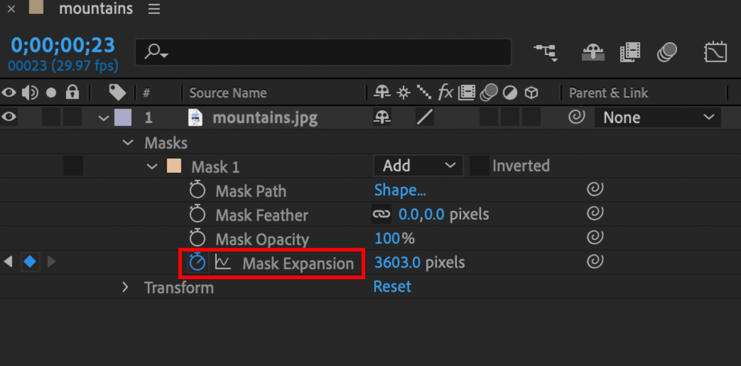Lock the mountains.jpg layer
Screen dimensions: 741x366
[x=73, y=117]
